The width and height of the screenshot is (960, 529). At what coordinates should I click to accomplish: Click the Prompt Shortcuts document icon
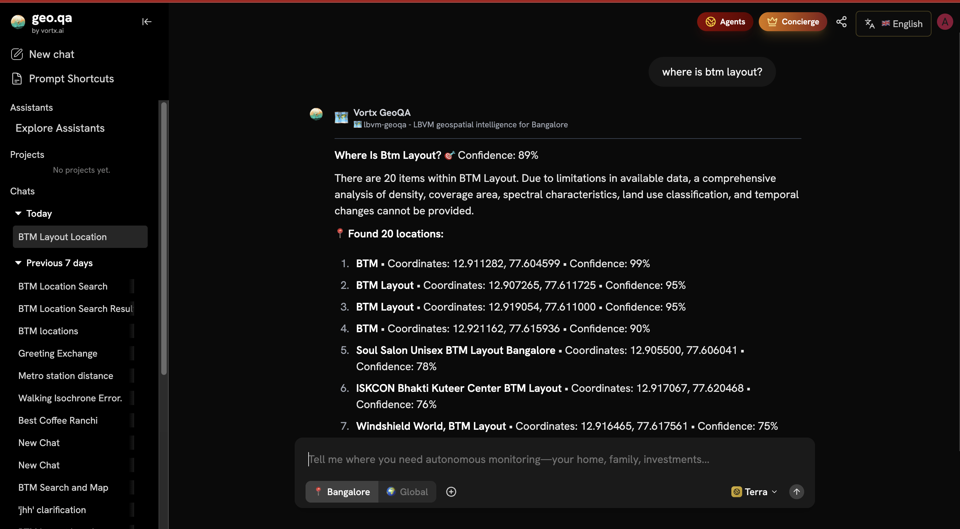click(x=17, y=79)
